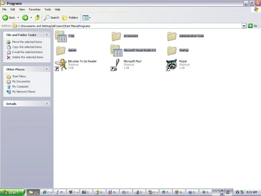Expand the Mypal taskbar group dropdown arrow
This screenshot has height=196, width=261.
click(78, 192)
